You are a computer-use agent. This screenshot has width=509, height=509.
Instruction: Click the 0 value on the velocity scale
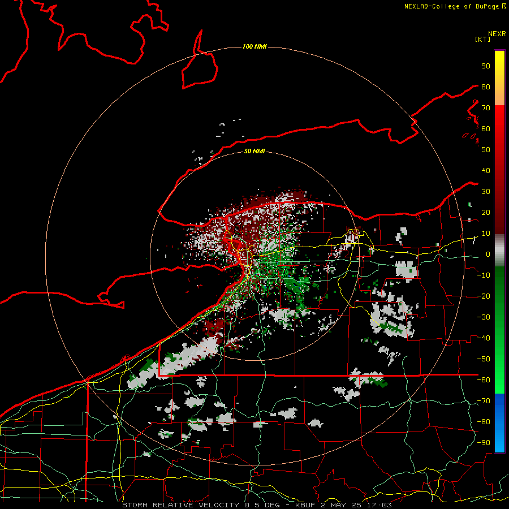[488, 254]
